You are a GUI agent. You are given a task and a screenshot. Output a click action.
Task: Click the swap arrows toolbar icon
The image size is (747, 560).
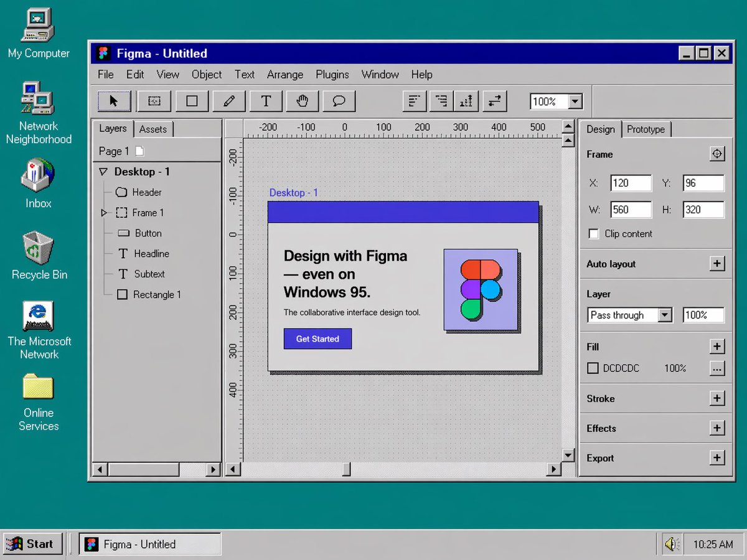click(495, 101)
